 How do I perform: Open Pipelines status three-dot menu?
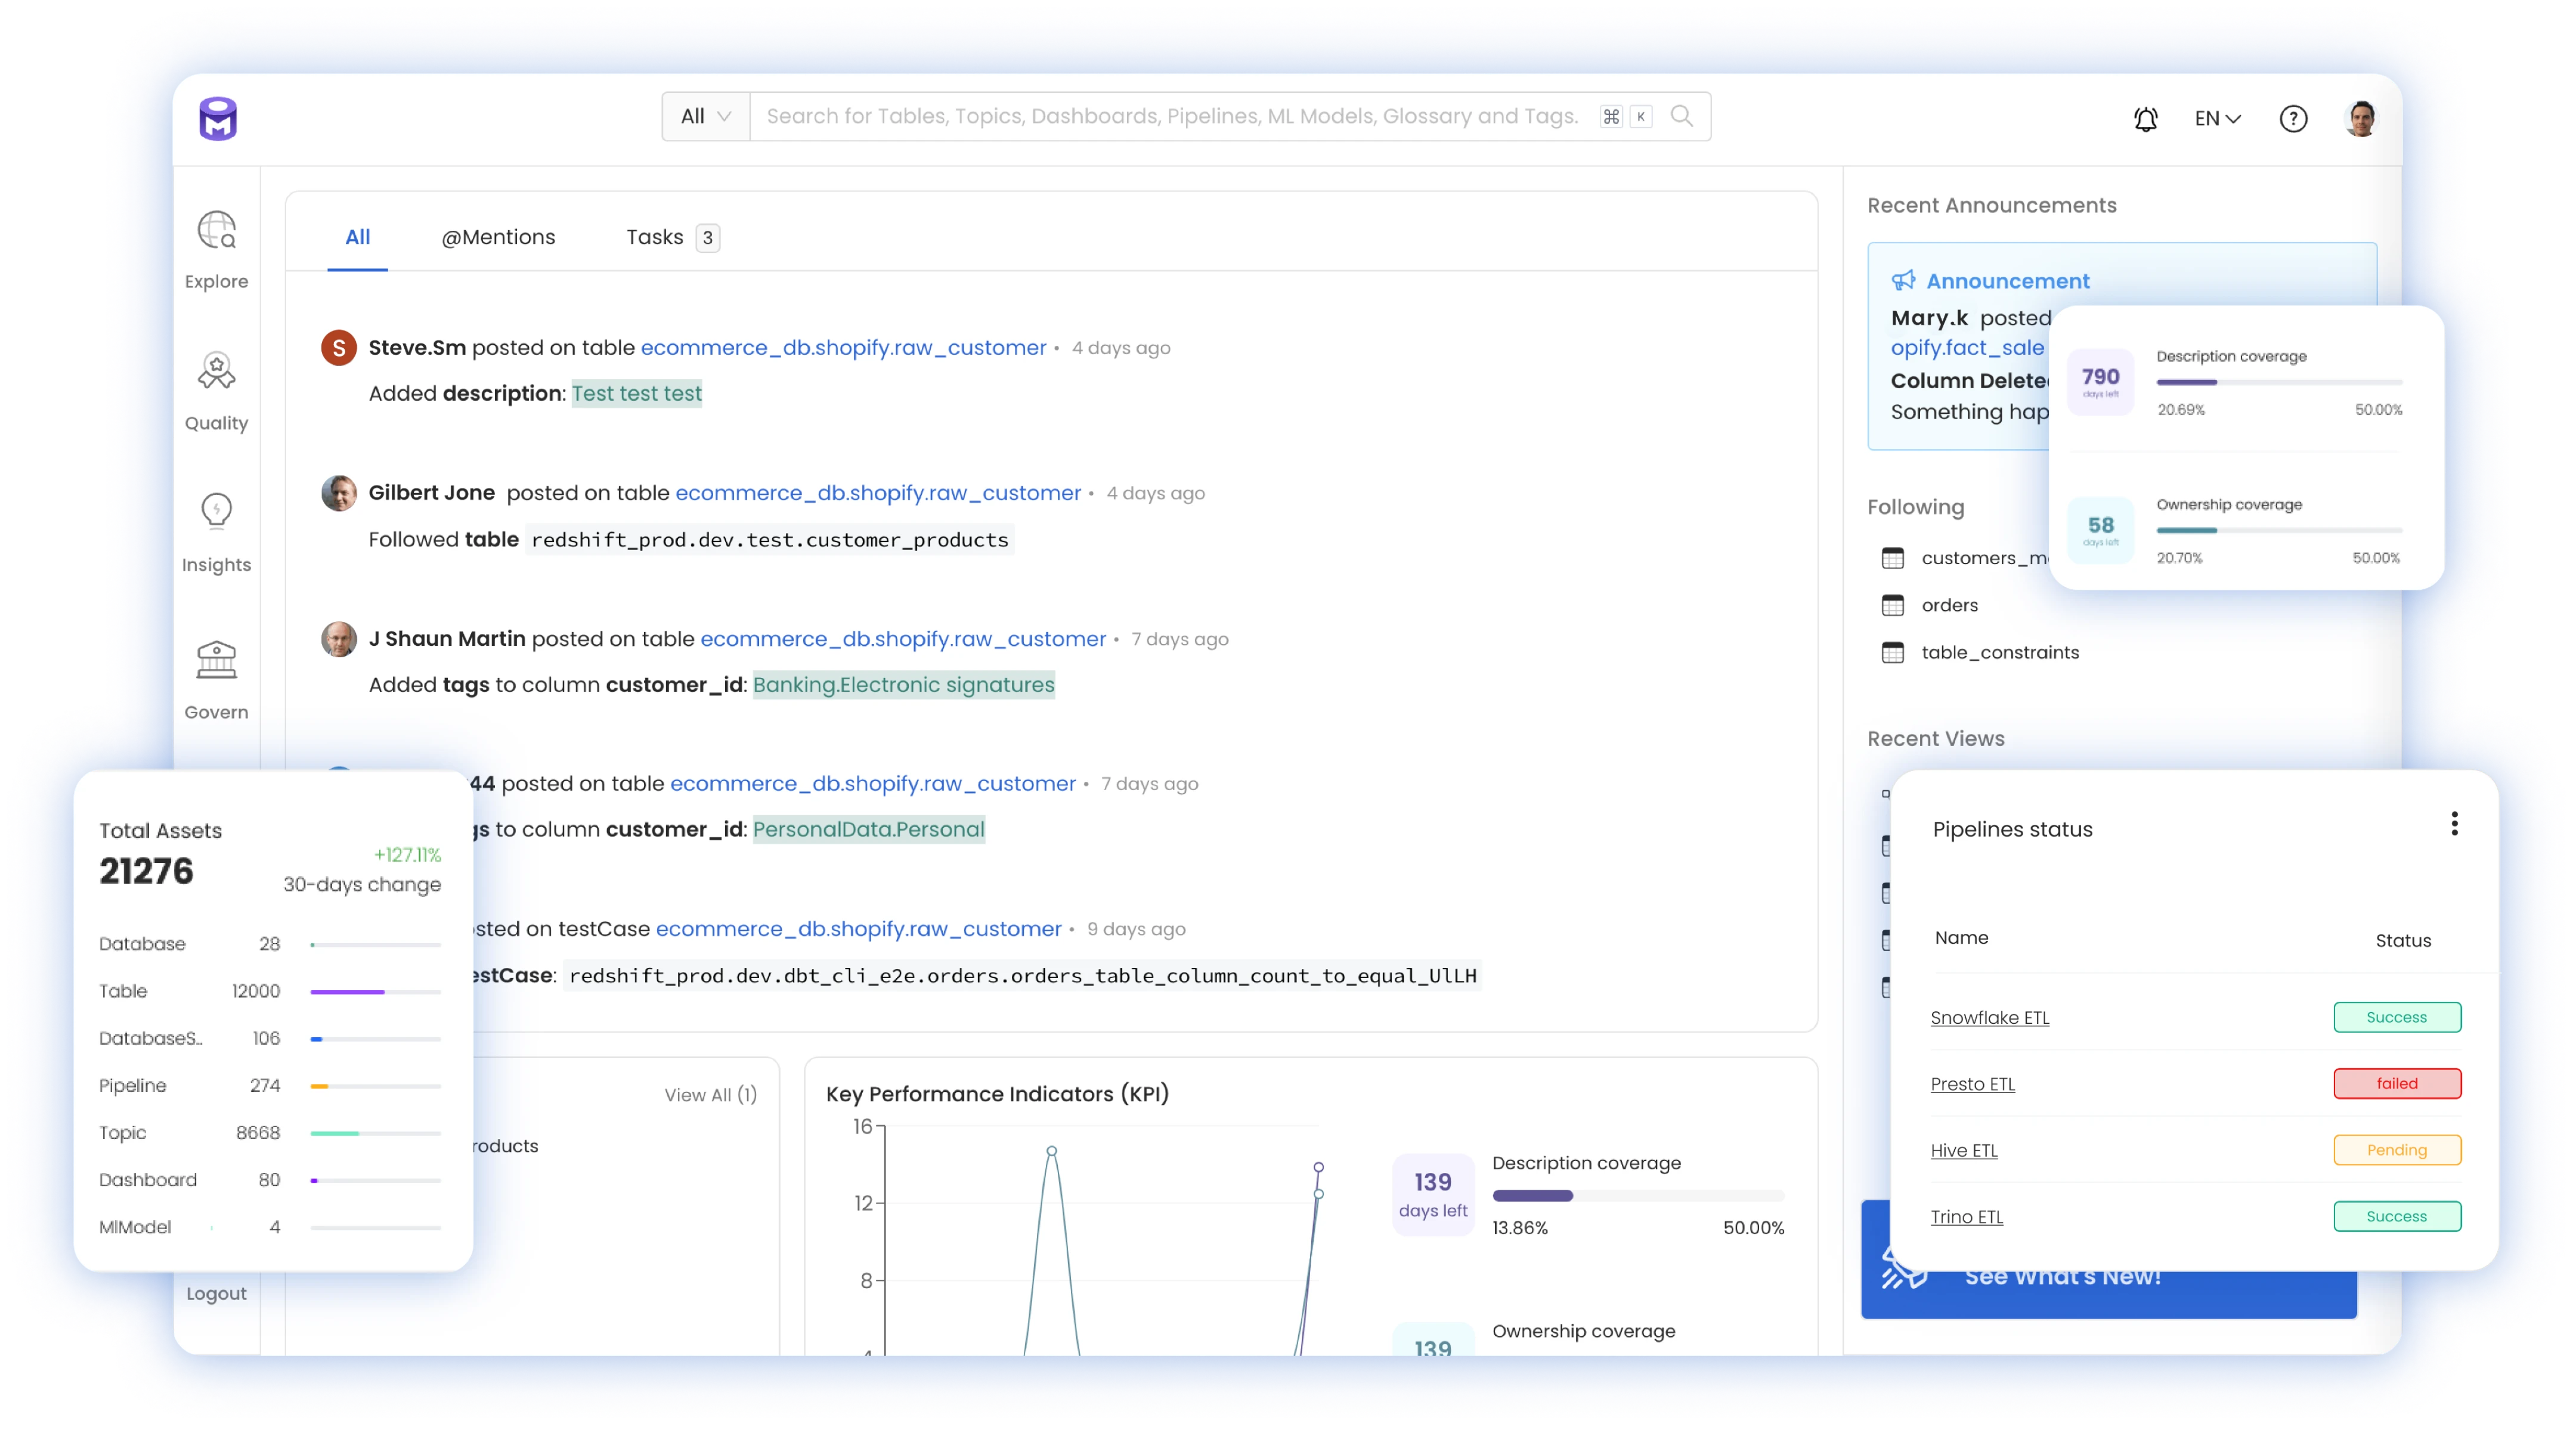point(2454,823)
